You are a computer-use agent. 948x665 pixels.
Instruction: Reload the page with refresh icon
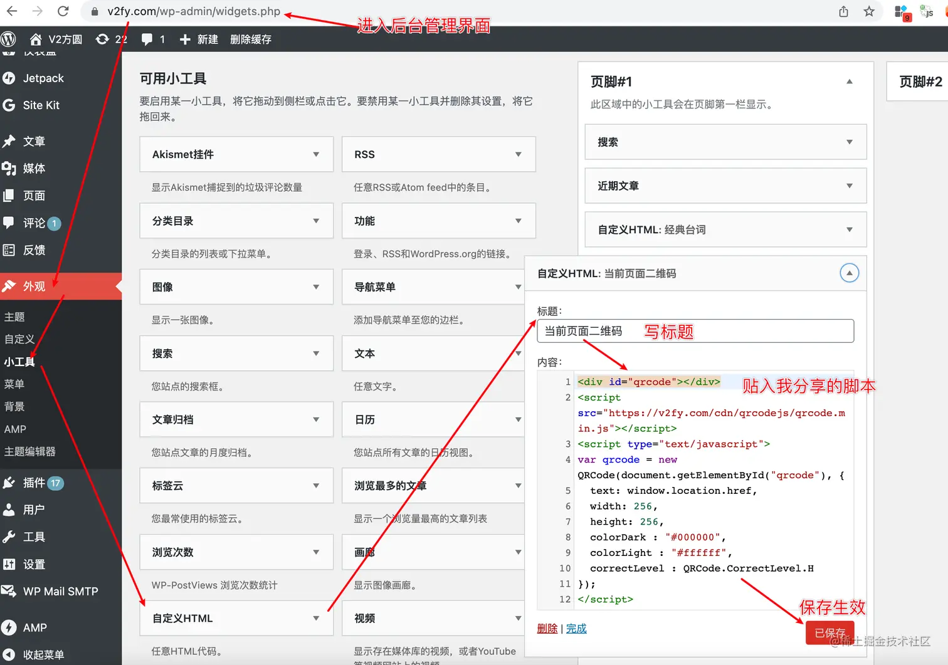pyautogui.click(x=63, y=11)
